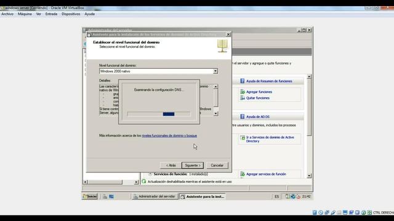The image size is (394, 221).
Task: Click the Agregar funciones link
Action: [x=259, y=92]
